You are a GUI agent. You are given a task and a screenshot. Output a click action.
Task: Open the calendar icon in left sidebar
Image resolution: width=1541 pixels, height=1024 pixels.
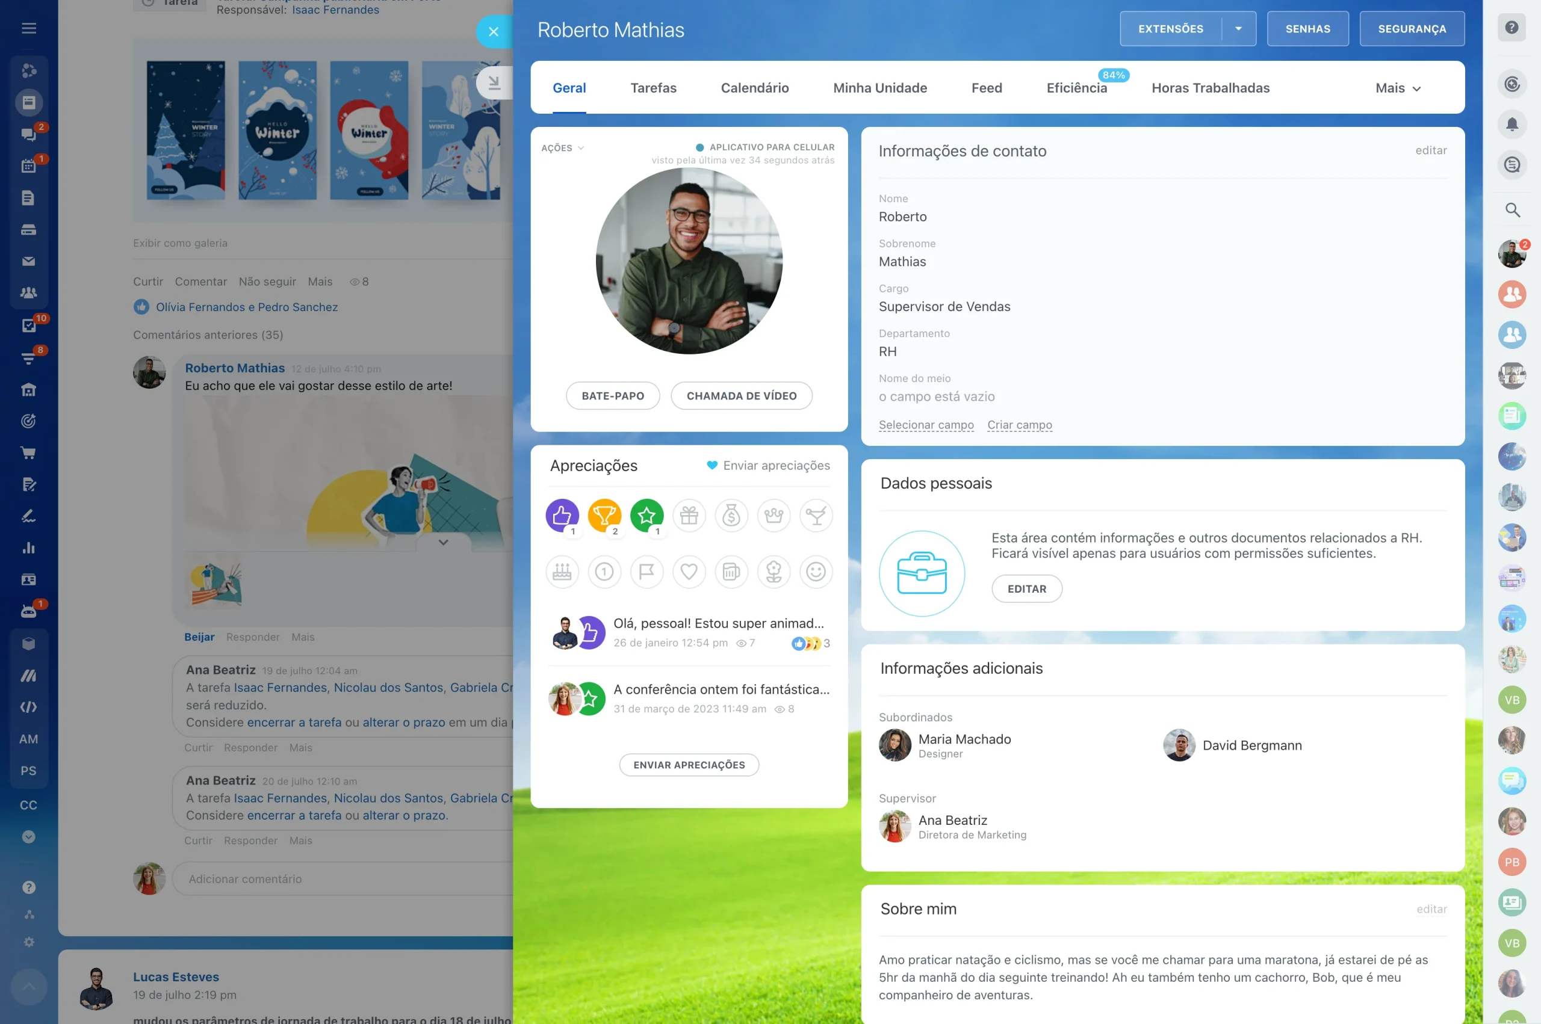tap(29, 166)
